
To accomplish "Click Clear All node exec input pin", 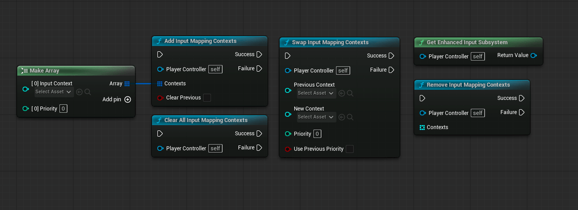I will (x=160, y=134).
